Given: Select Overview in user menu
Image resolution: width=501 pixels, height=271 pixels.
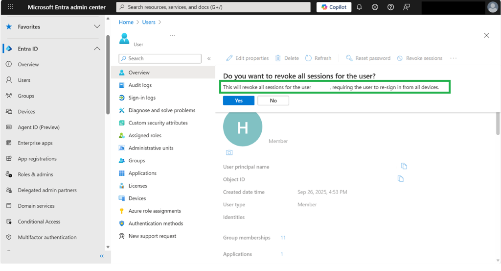Looking at the screenshot, I should coord(163,73).
